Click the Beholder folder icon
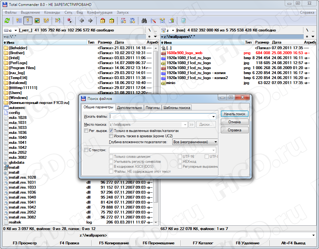 (x=6, y=48)
